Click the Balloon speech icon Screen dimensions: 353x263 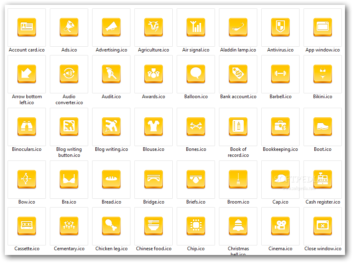point(195,74)
